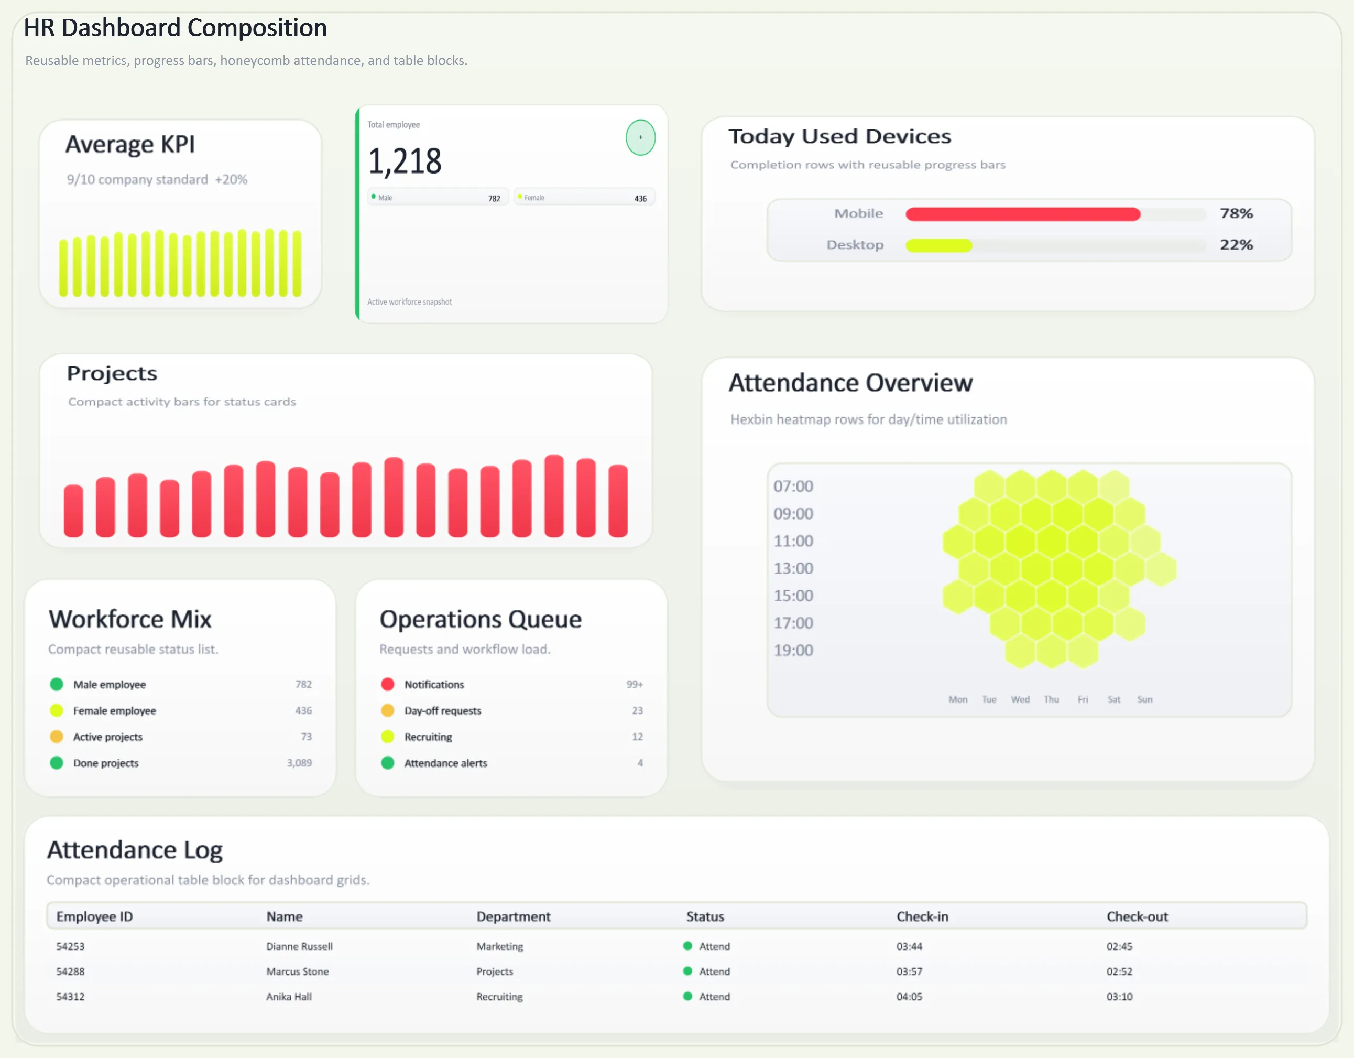
Task: Click the orange dot beside Day-off requests
Action: tap(387, 710)
